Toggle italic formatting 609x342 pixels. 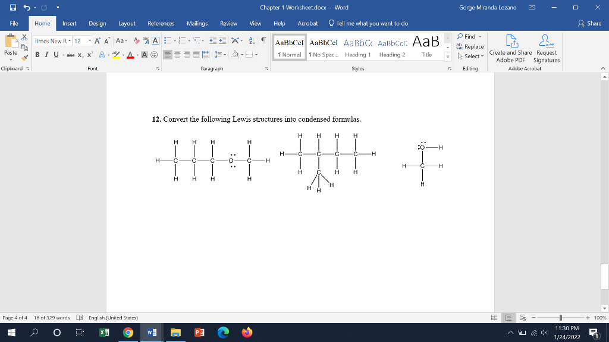[x=46, y=55]
